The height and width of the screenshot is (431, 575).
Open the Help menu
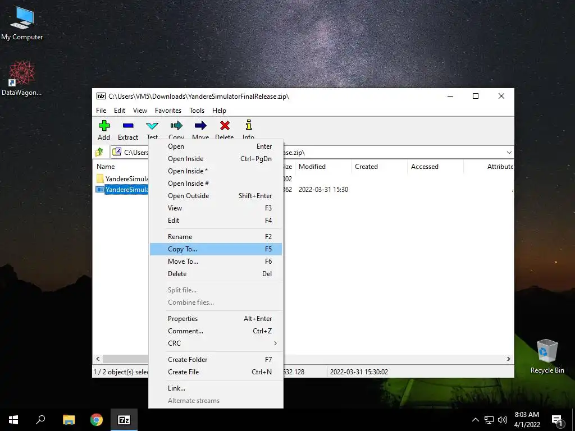point(219,111)
